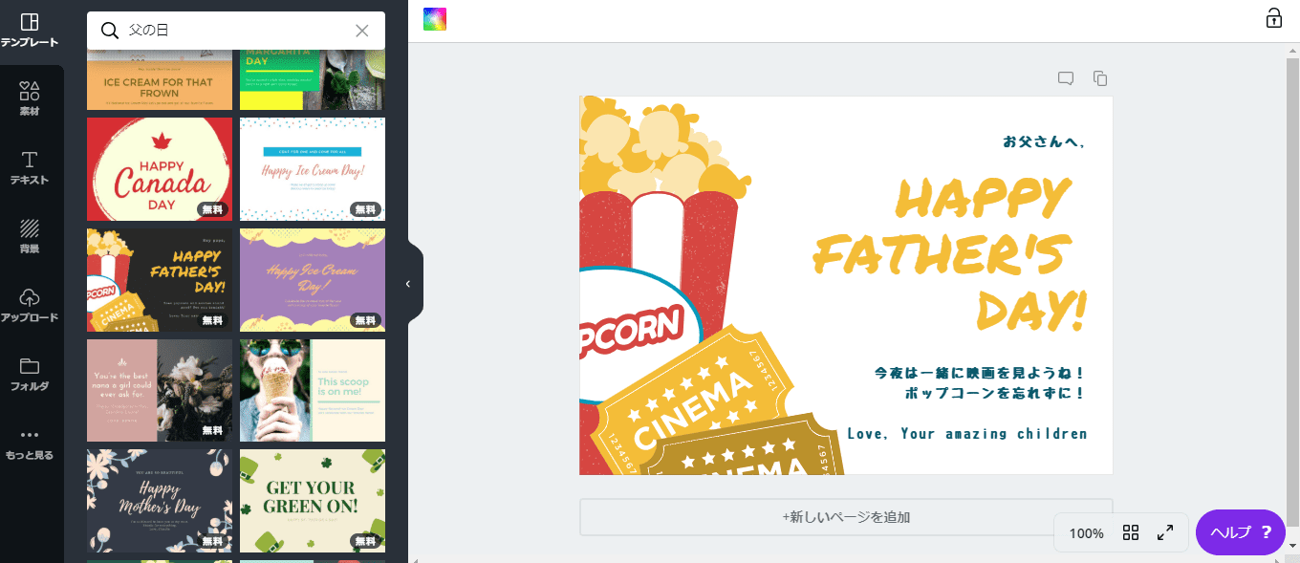The width and height of the screenshot is (1300, 563).
Task: Add a comment to the page
Action: pyautogui.click(x=1066, y=78)
